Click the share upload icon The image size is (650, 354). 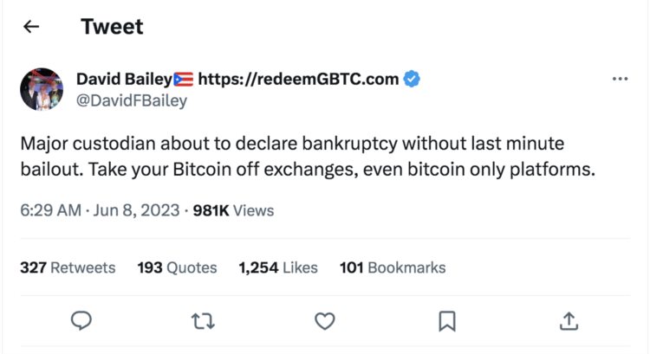[569, 321]
